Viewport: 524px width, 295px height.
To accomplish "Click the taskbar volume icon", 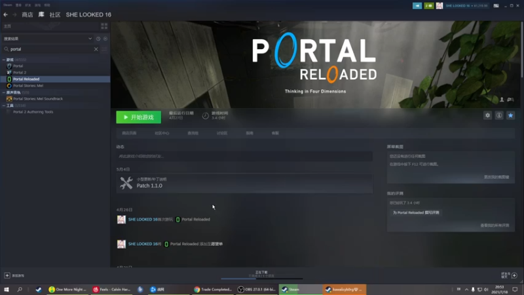I will coord(486,290).
